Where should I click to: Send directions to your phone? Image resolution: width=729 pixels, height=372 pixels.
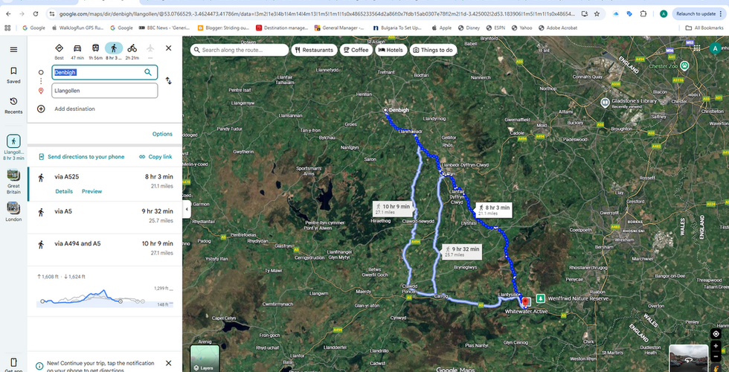81,157
